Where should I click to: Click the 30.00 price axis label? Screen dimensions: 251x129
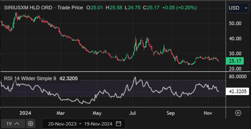[x=235, y=54]
